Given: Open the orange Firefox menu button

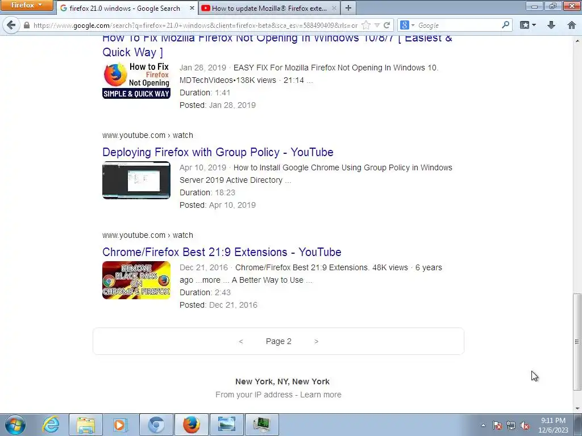Looking at the screenshot, I should click(26, 5).
